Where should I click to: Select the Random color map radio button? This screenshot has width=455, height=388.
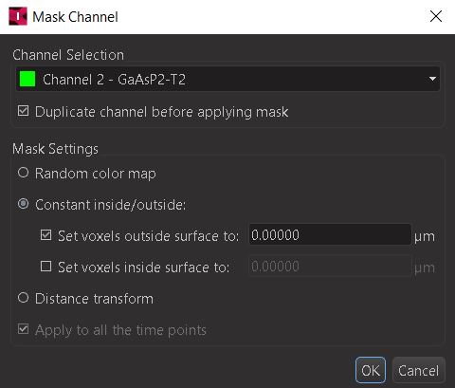pos(24,173)
